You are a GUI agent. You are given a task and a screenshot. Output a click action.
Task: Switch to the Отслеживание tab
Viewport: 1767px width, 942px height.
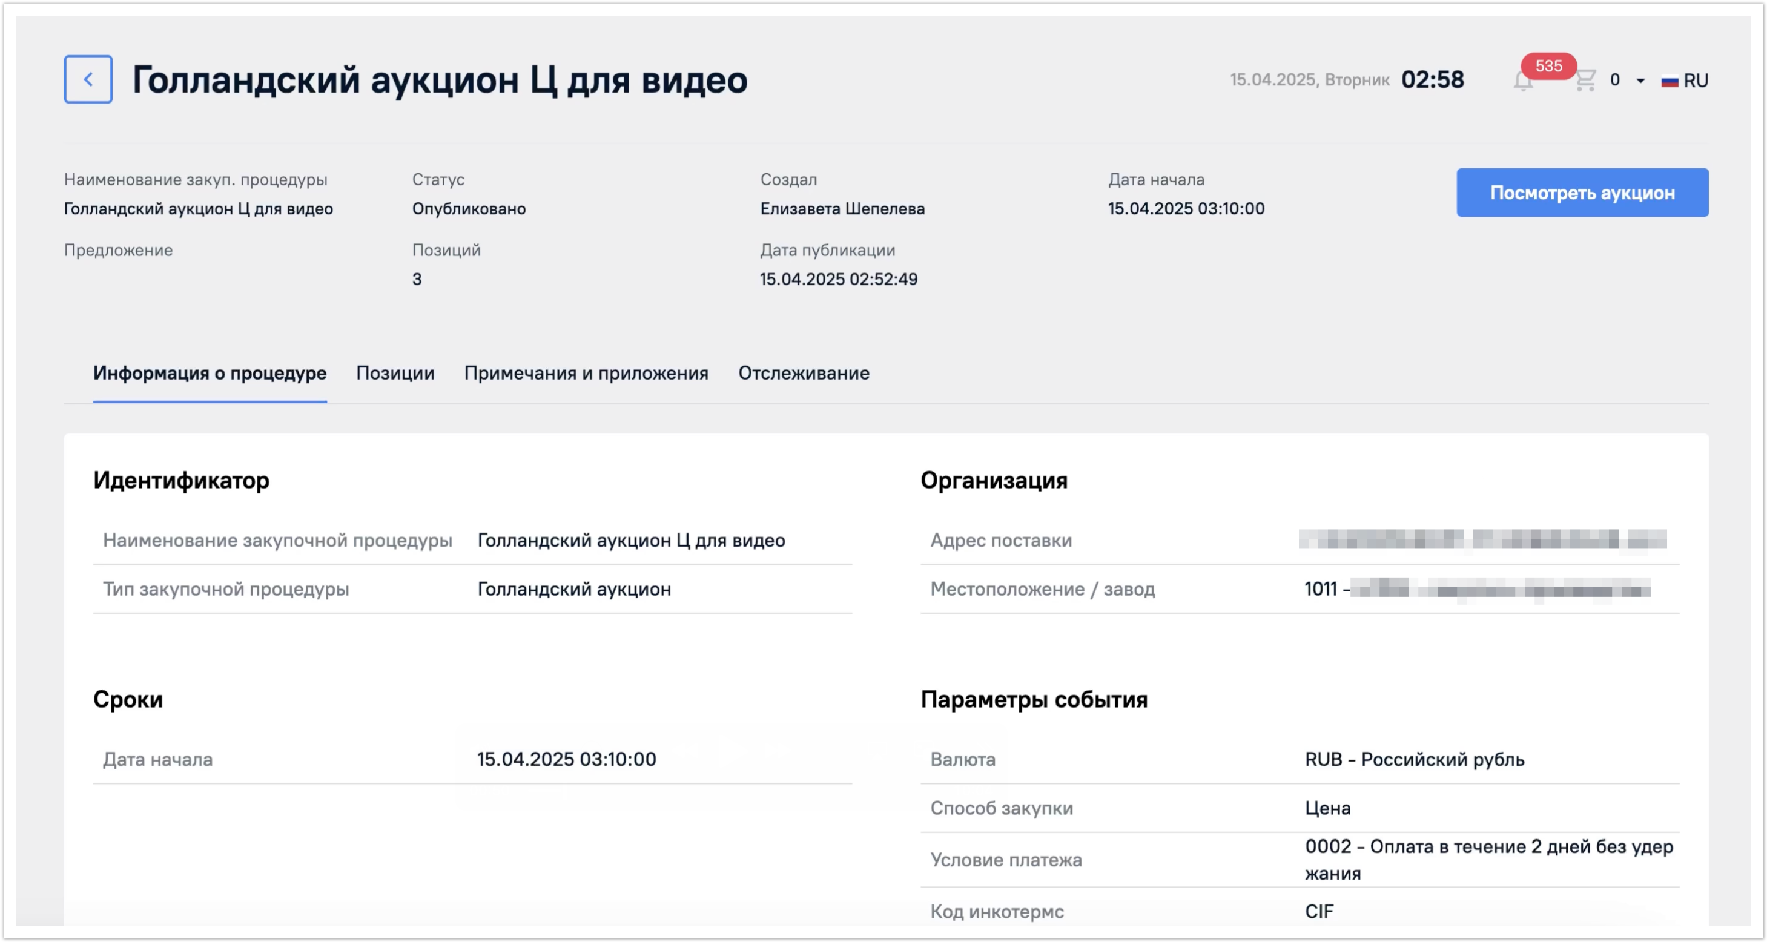click(803, 373)
